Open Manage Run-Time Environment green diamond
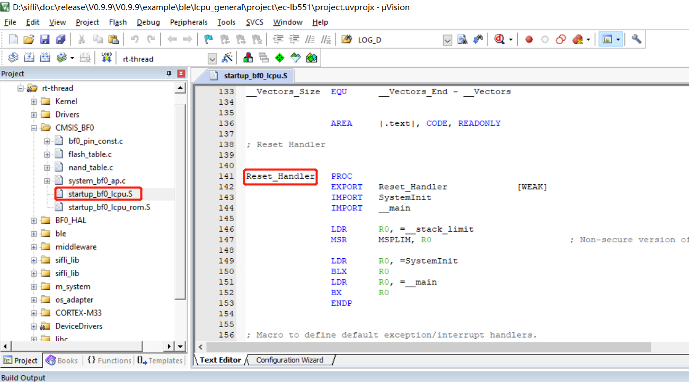Image resolution: width=689 pixels, height=382 pixels. [280, 58]
